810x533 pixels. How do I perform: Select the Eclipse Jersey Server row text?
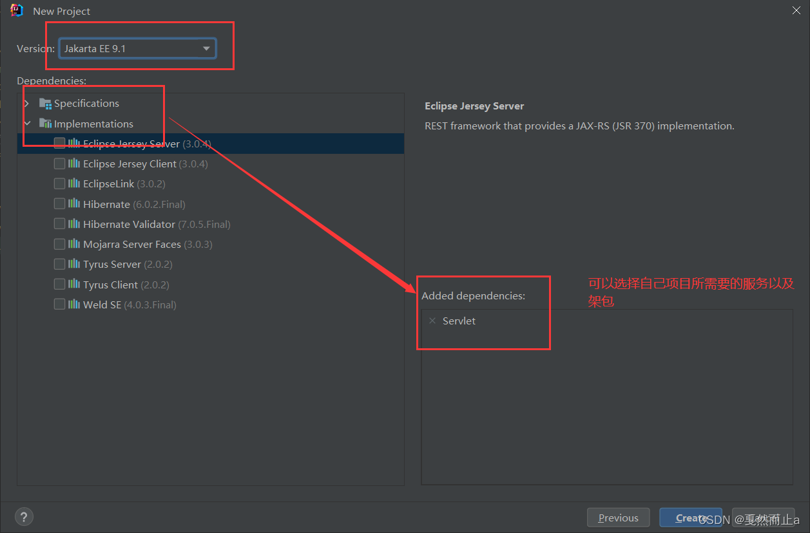pos(147,144)
